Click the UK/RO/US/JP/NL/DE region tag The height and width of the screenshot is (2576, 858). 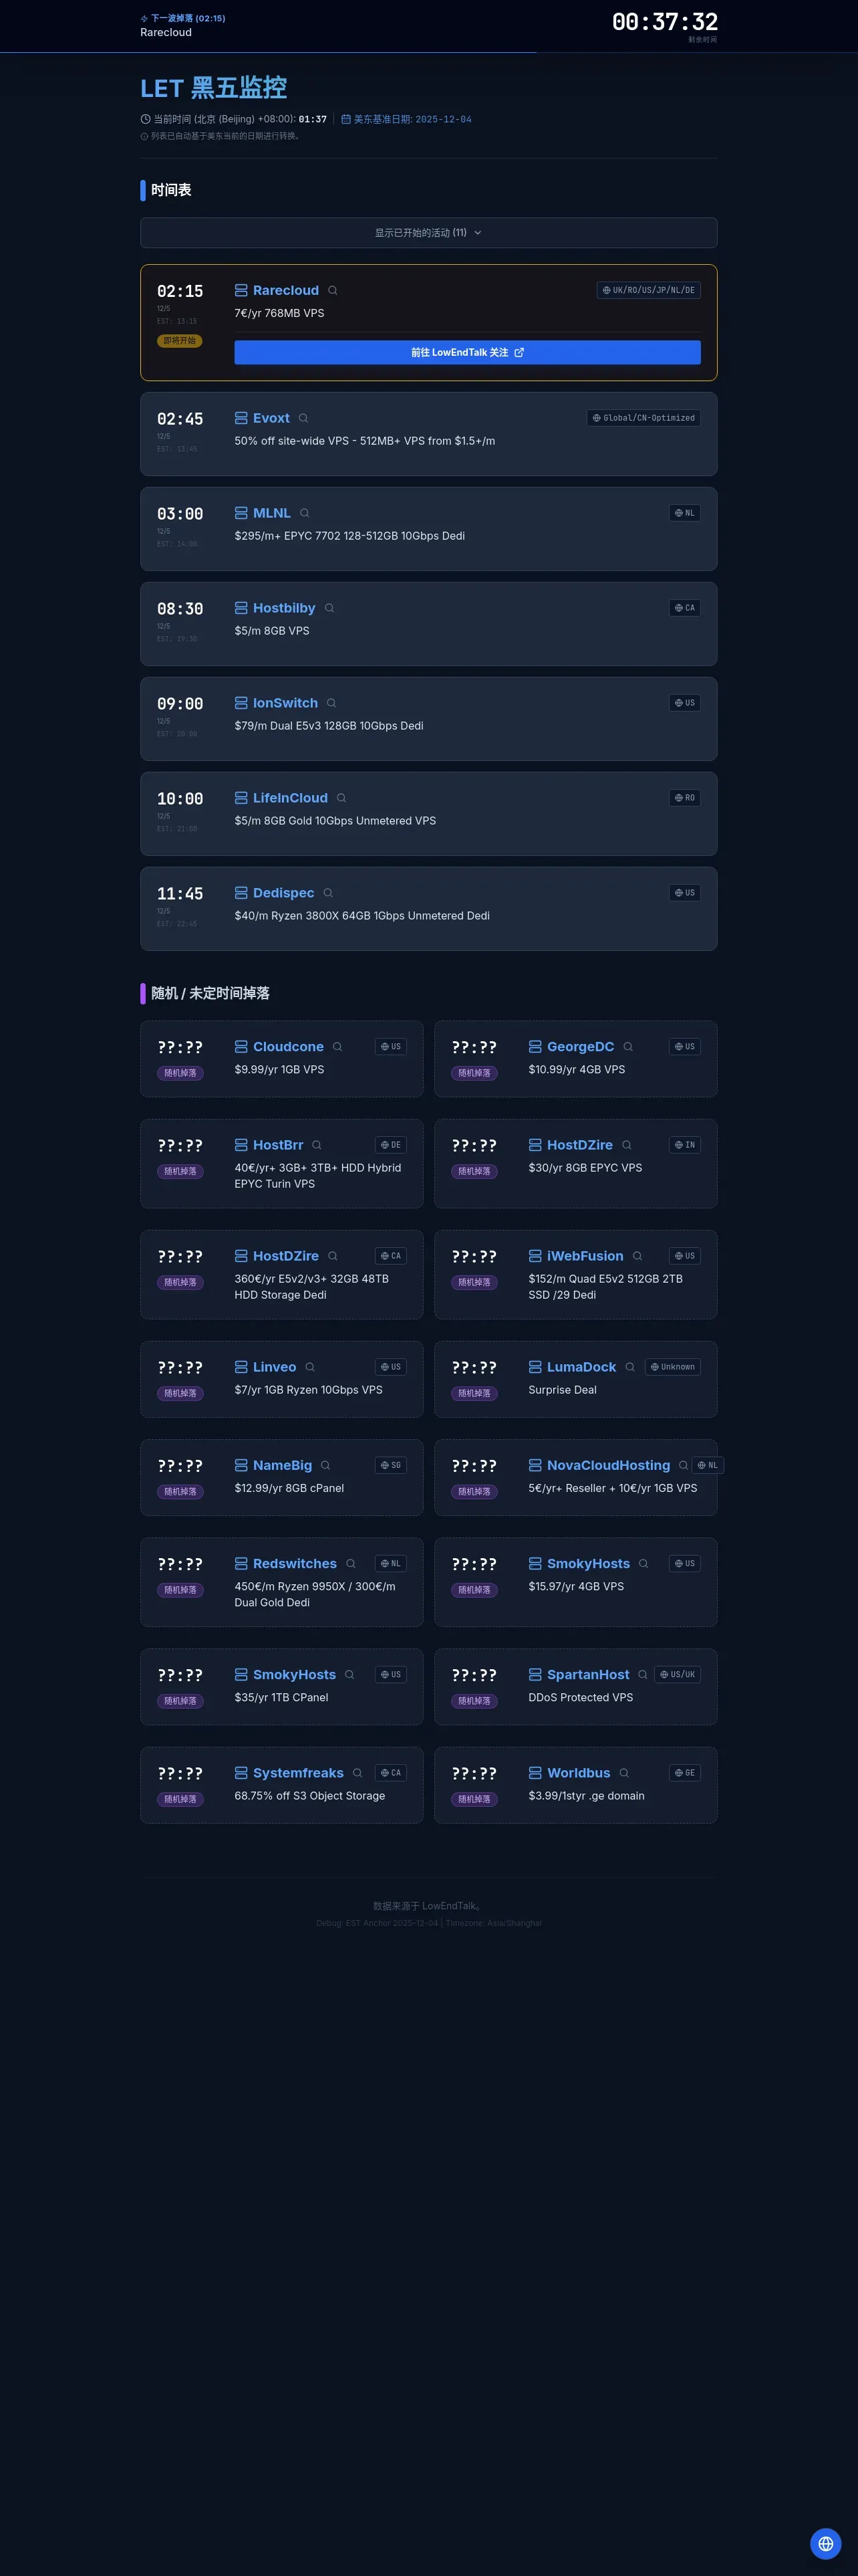point(648,290)
